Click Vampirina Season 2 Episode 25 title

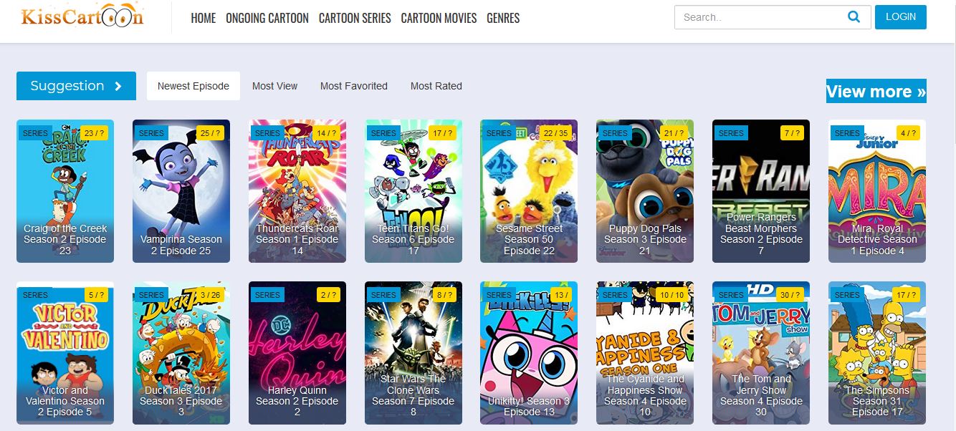[x=181, y=245]
